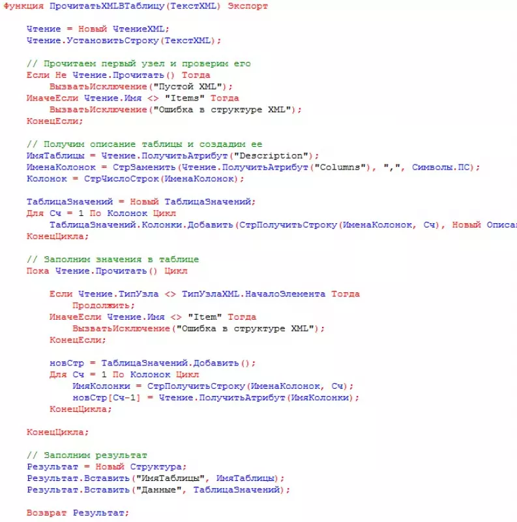Click the "Columns" attribute string
The image size is (517, 522).
[339, 168]
